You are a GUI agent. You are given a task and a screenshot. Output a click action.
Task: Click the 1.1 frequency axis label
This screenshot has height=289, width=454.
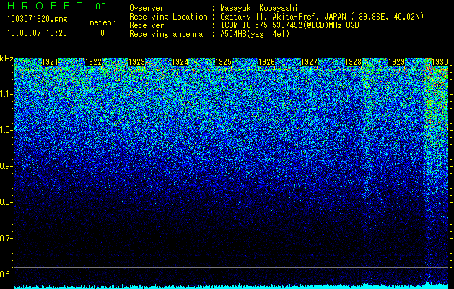click(6, 94)
